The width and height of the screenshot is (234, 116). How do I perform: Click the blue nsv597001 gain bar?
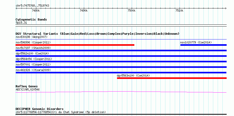click(121, 67)
